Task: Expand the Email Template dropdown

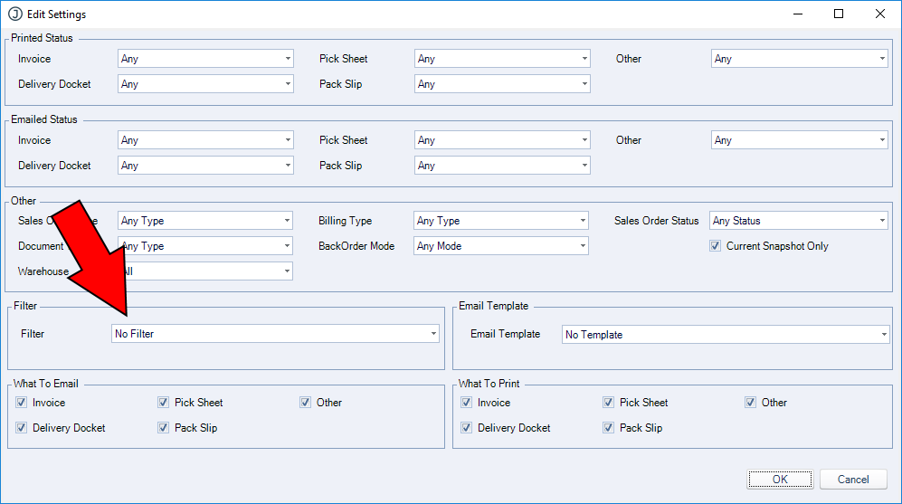Action: [726, 335]
